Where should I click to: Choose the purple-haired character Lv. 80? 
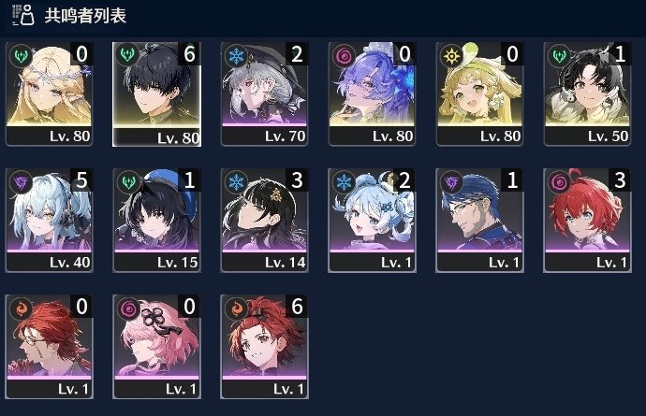[372, 93]
